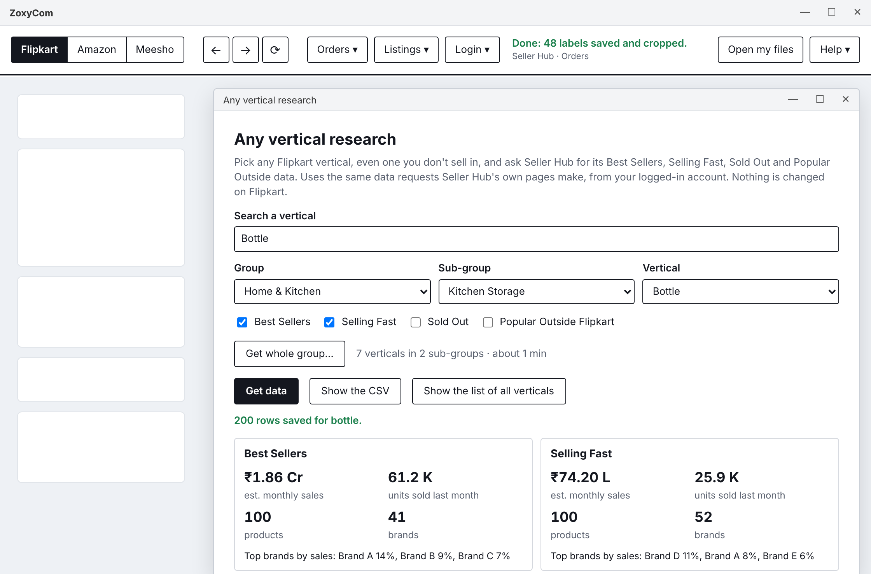Image resolution: width=871 pixels, height=574 pixels.
Task: Open the Help dropdown menu
Action: (834, 50)
